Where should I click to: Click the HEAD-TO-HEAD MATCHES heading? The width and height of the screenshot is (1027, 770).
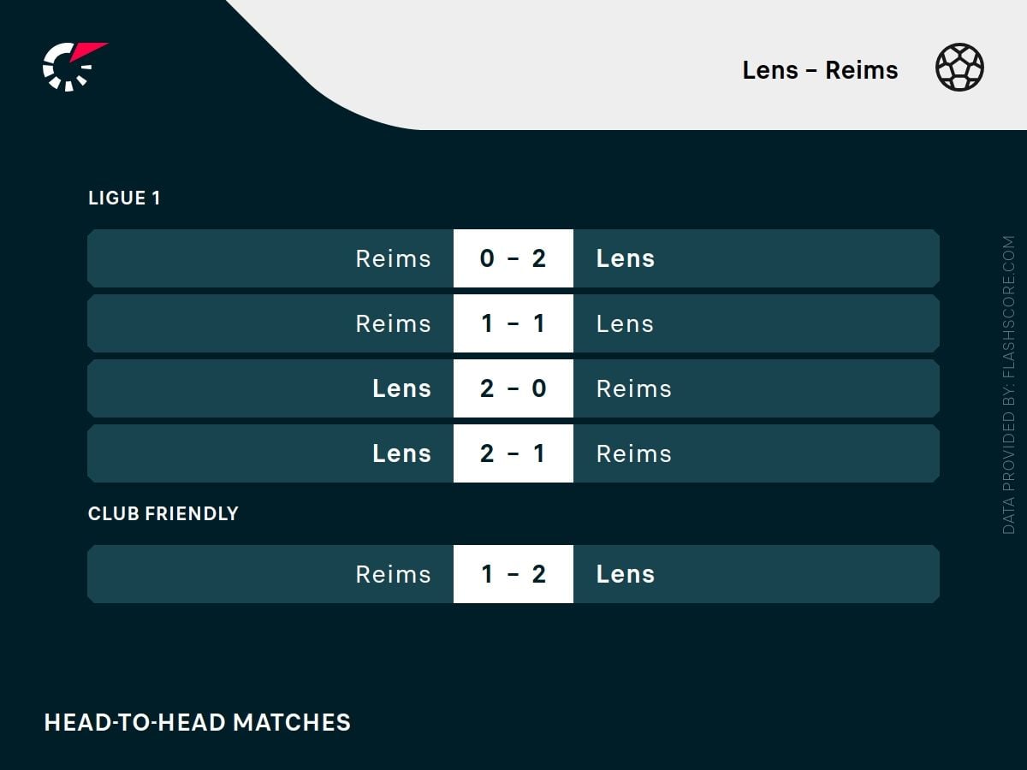197,722
